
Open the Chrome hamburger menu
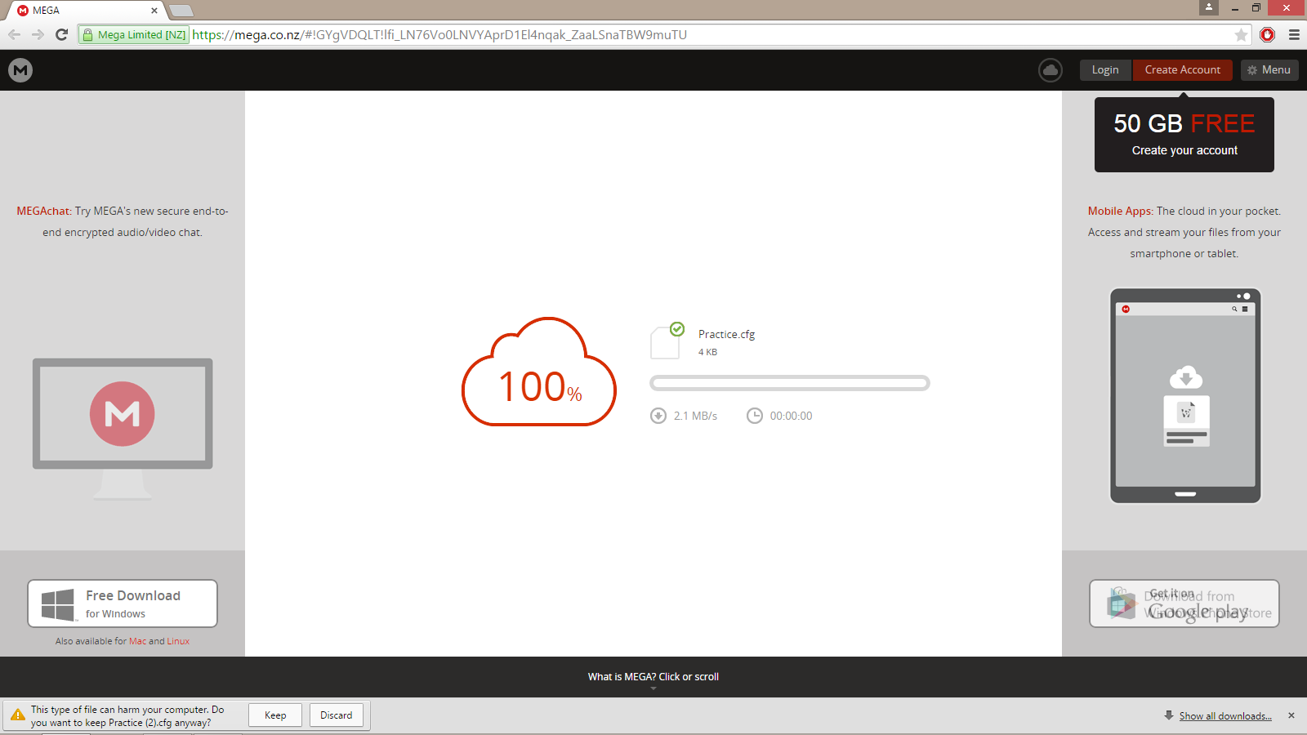point(1294,34)
